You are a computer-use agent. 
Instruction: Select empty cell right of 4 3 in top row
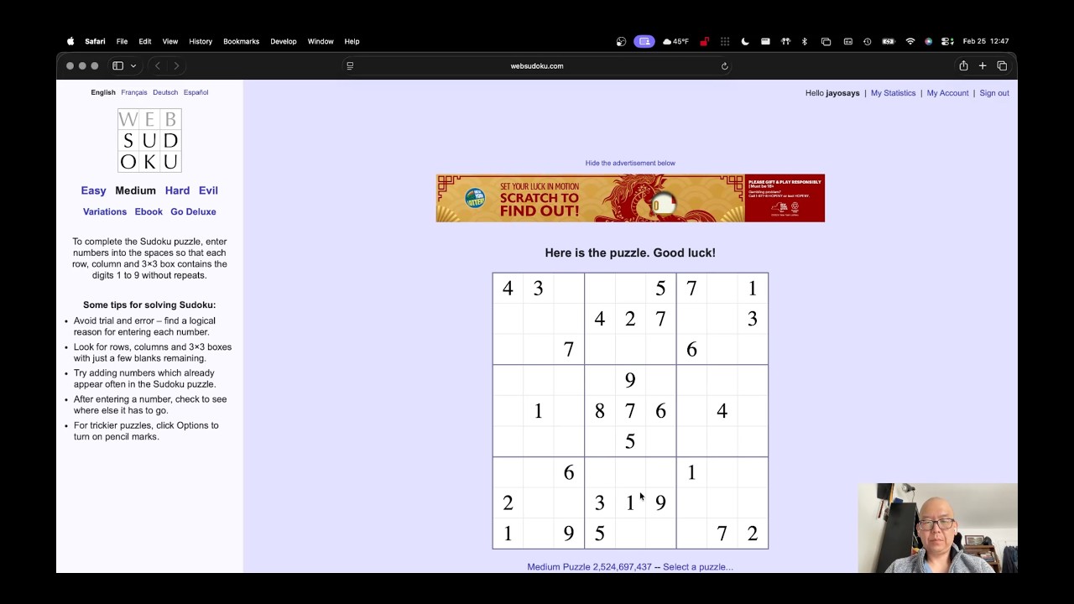(x=569, y=289)
